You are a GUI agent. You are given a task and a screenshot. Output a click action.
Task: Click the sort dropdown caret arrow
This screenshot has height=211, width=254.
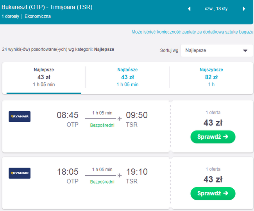click(x=245, y=50)
